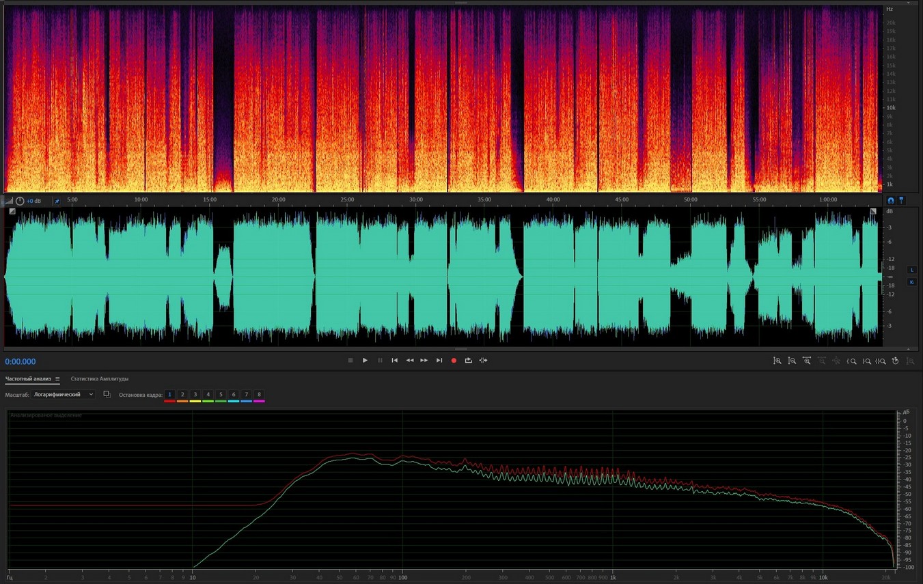The height and width of the screenshot is (584, 923).
Task: Adjust the +0 dB gain knob
Action: coord(20,201)
